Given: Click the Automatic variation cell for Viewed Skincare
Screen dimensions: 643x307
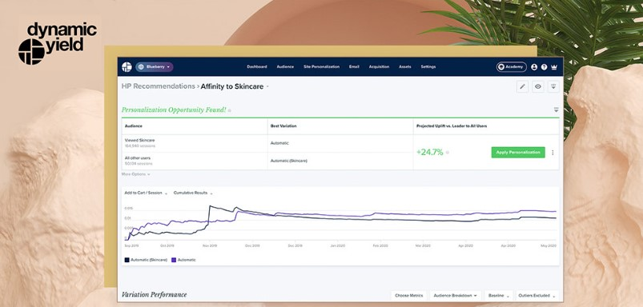Looking at the screenshot, I should tap(279, 143).
